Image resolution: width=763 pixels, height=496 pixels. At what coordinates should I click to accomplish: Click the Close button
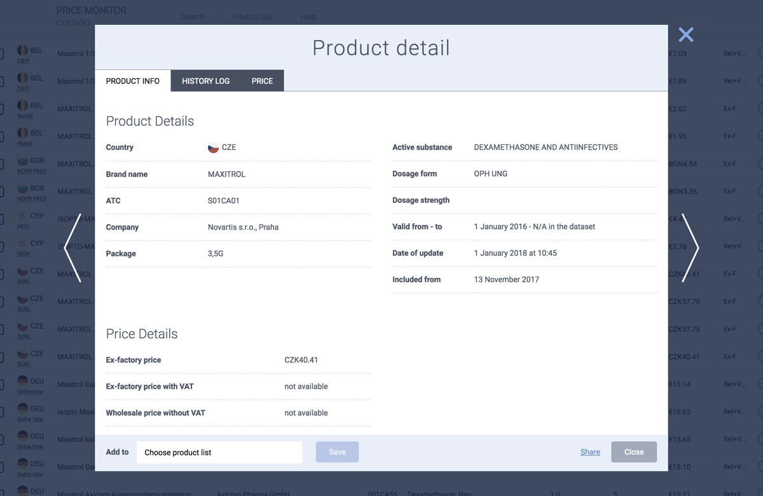pos(634,452)
